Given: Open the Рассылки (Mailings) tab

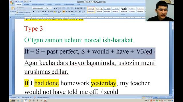Looking at the screenshot, I should pyautogui.click(x=58, y=5).
